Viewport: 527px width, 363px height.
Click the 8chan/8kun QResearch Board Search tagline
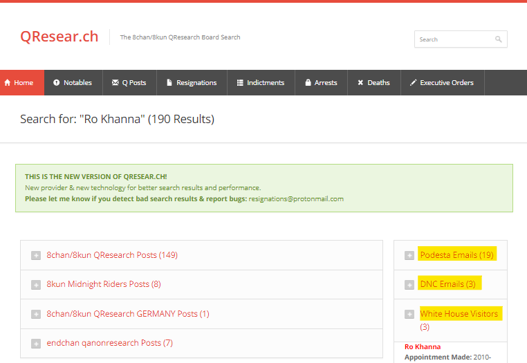pos(180,37)
